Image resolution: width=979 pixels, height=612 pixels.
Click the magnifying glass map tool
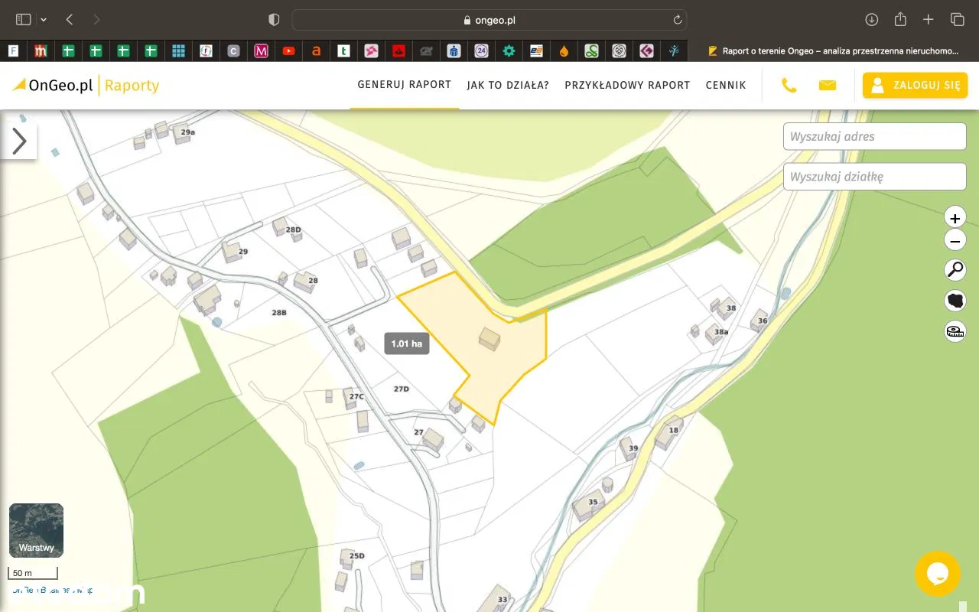coord(955,269)
